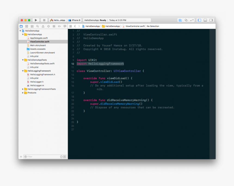Show the Standard editor
The height and width of the screenshot is (186, 234).
click(180, 20)
